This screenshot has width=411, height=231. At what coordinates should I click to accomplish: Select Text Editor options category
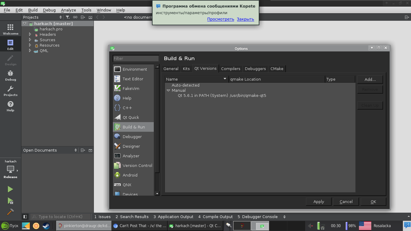click(133, 79)
